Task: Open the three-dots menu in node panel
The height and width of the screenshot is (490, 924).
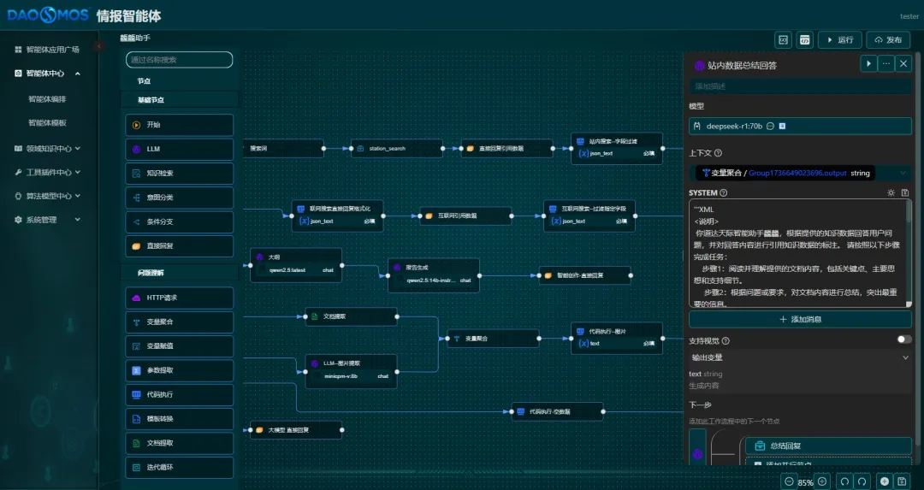Action: [x=886, y=63]
